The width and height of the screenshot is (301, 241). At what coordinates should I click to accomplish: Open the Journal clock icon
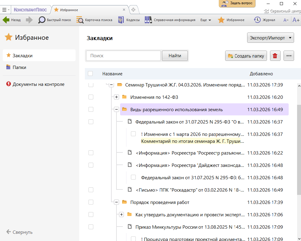[257, 20]
